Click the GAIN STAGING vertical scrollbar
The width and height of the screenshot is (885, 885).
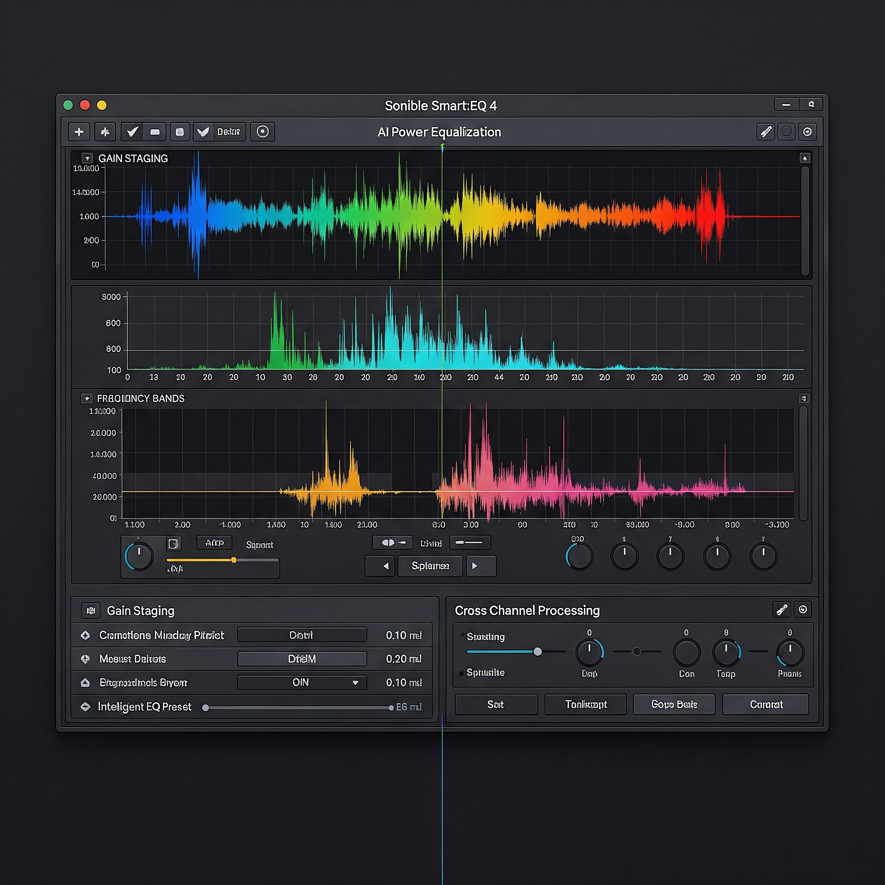[805, 221]
